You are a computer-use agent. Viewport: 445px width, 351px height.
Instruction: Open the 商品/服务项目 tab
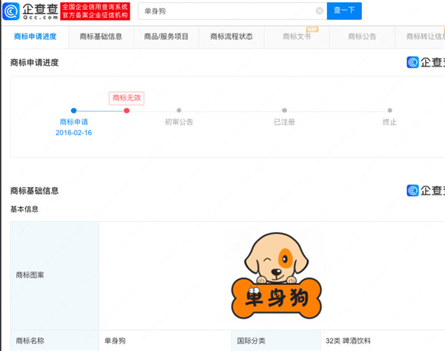165,36
